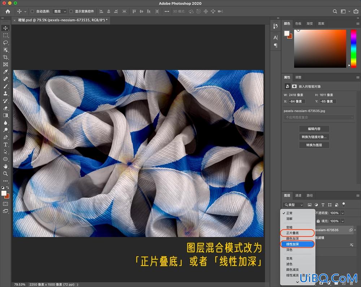Choose 正片叠底 (Multiply) blend mode
Screen dimensions: 361x287
[297, 233]
